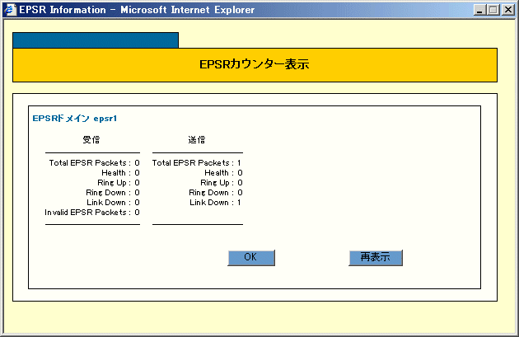Maximize the EPSR Information window

pos(493,10)
